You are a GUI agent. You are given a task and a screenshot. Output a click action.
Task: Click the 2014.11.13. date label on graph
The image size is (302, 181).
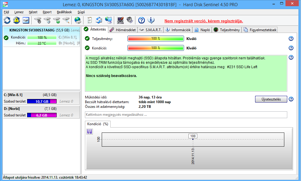pos(193,156)
